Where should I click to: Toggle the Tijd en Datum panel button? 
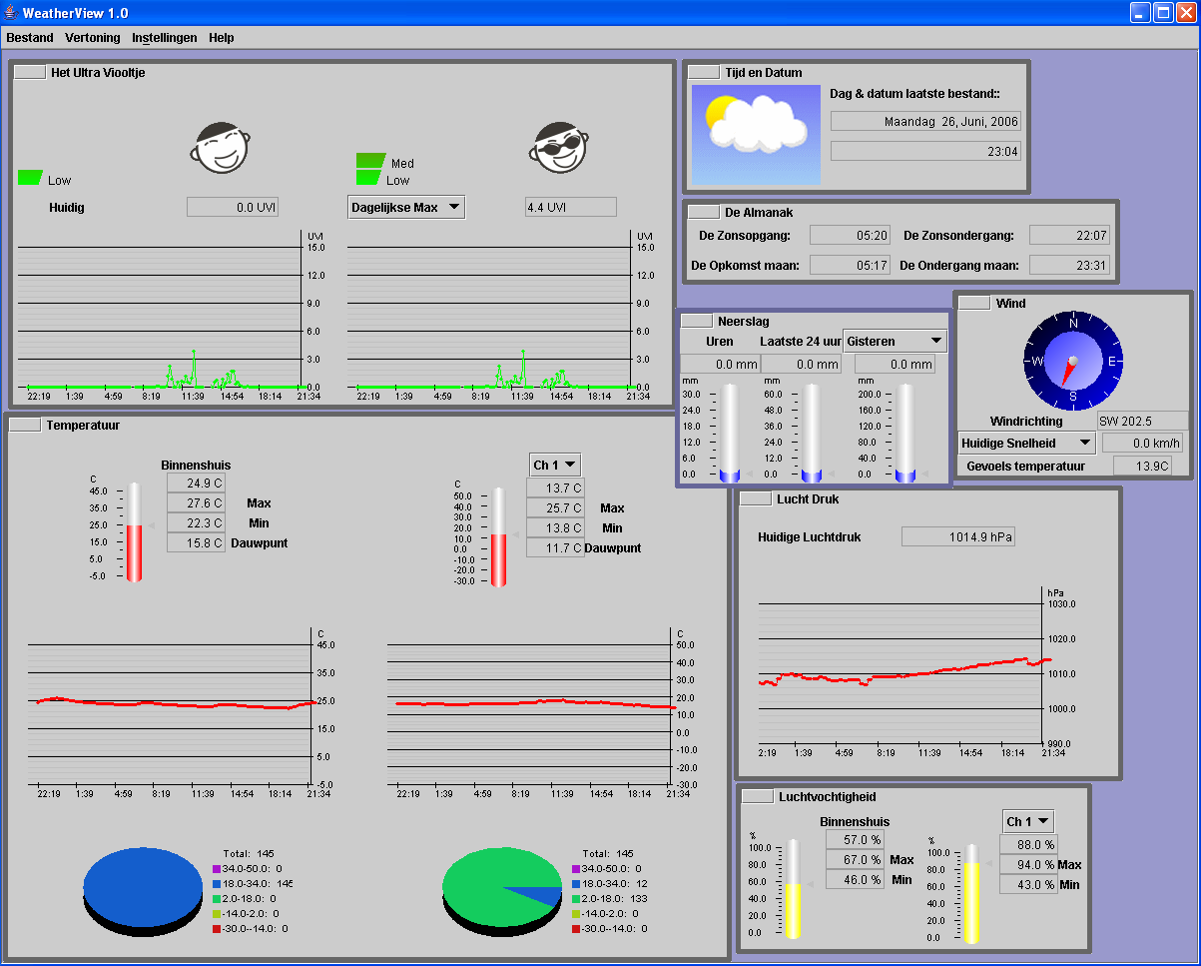(704, 72)
